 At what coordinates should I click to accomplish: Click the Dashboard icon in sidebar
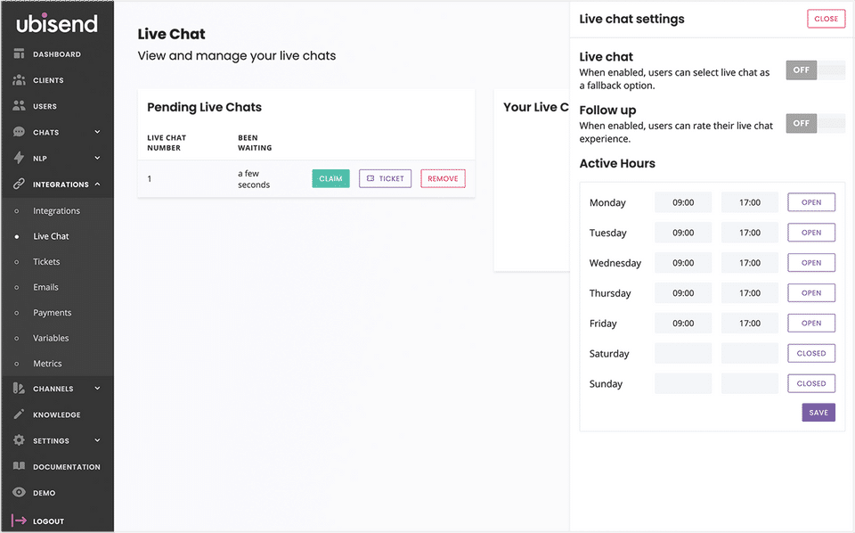tap(19, 54)
